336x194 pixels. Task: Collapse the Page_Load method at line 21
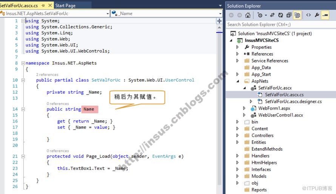click(23, 157)
